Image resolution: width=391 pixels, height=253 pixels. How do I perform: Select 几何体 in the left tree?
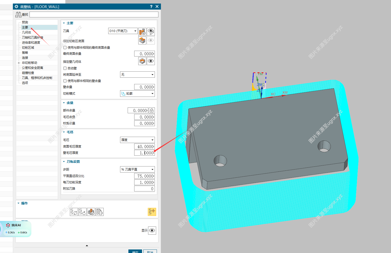pos(26,32)
